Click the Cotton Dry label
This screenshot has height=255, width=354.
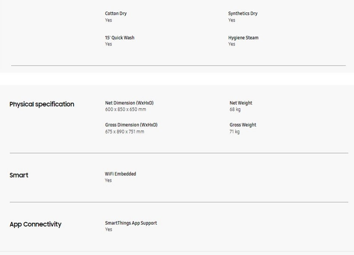(116, 14)
